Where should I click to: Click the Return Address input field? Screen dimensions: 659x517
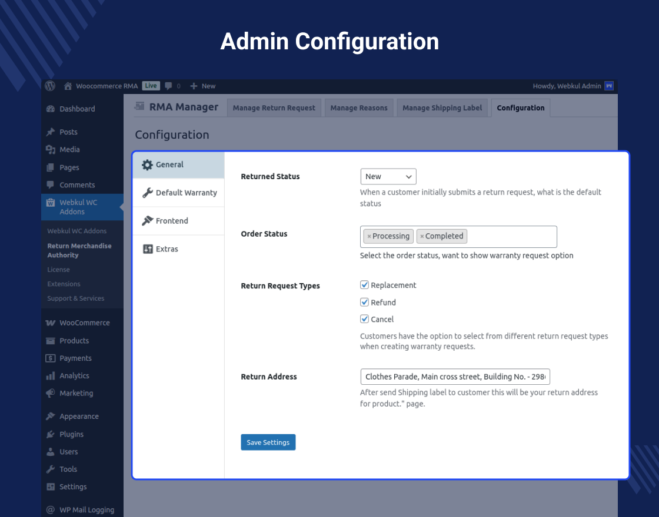(x=455, y=377)
